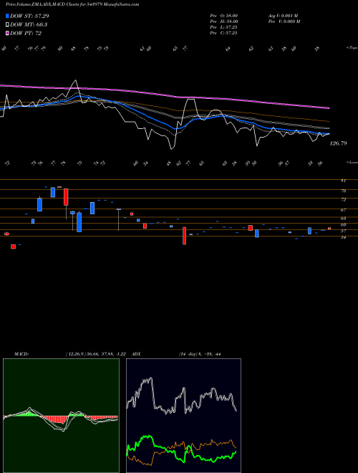Click the 60 price axis label
Screen dimensions: 358x473
pyautogui.click(x=343, y=225)
